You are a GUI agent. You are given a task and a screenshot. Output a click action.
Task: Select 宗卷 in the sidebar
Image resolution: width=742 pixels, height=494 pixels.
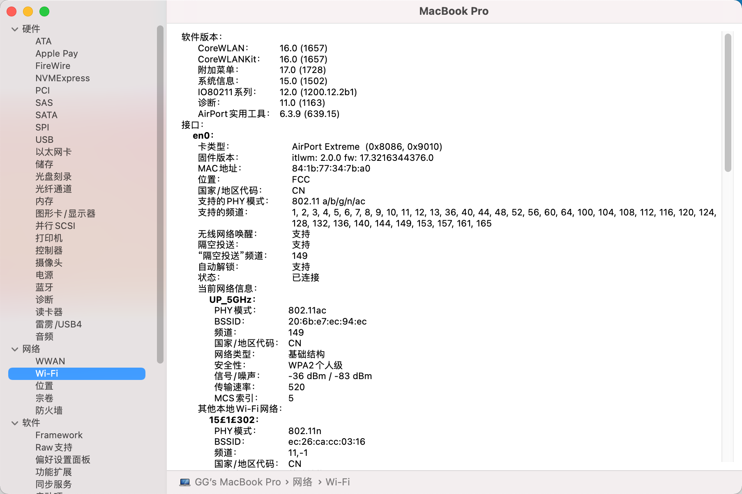pos(44,398)
